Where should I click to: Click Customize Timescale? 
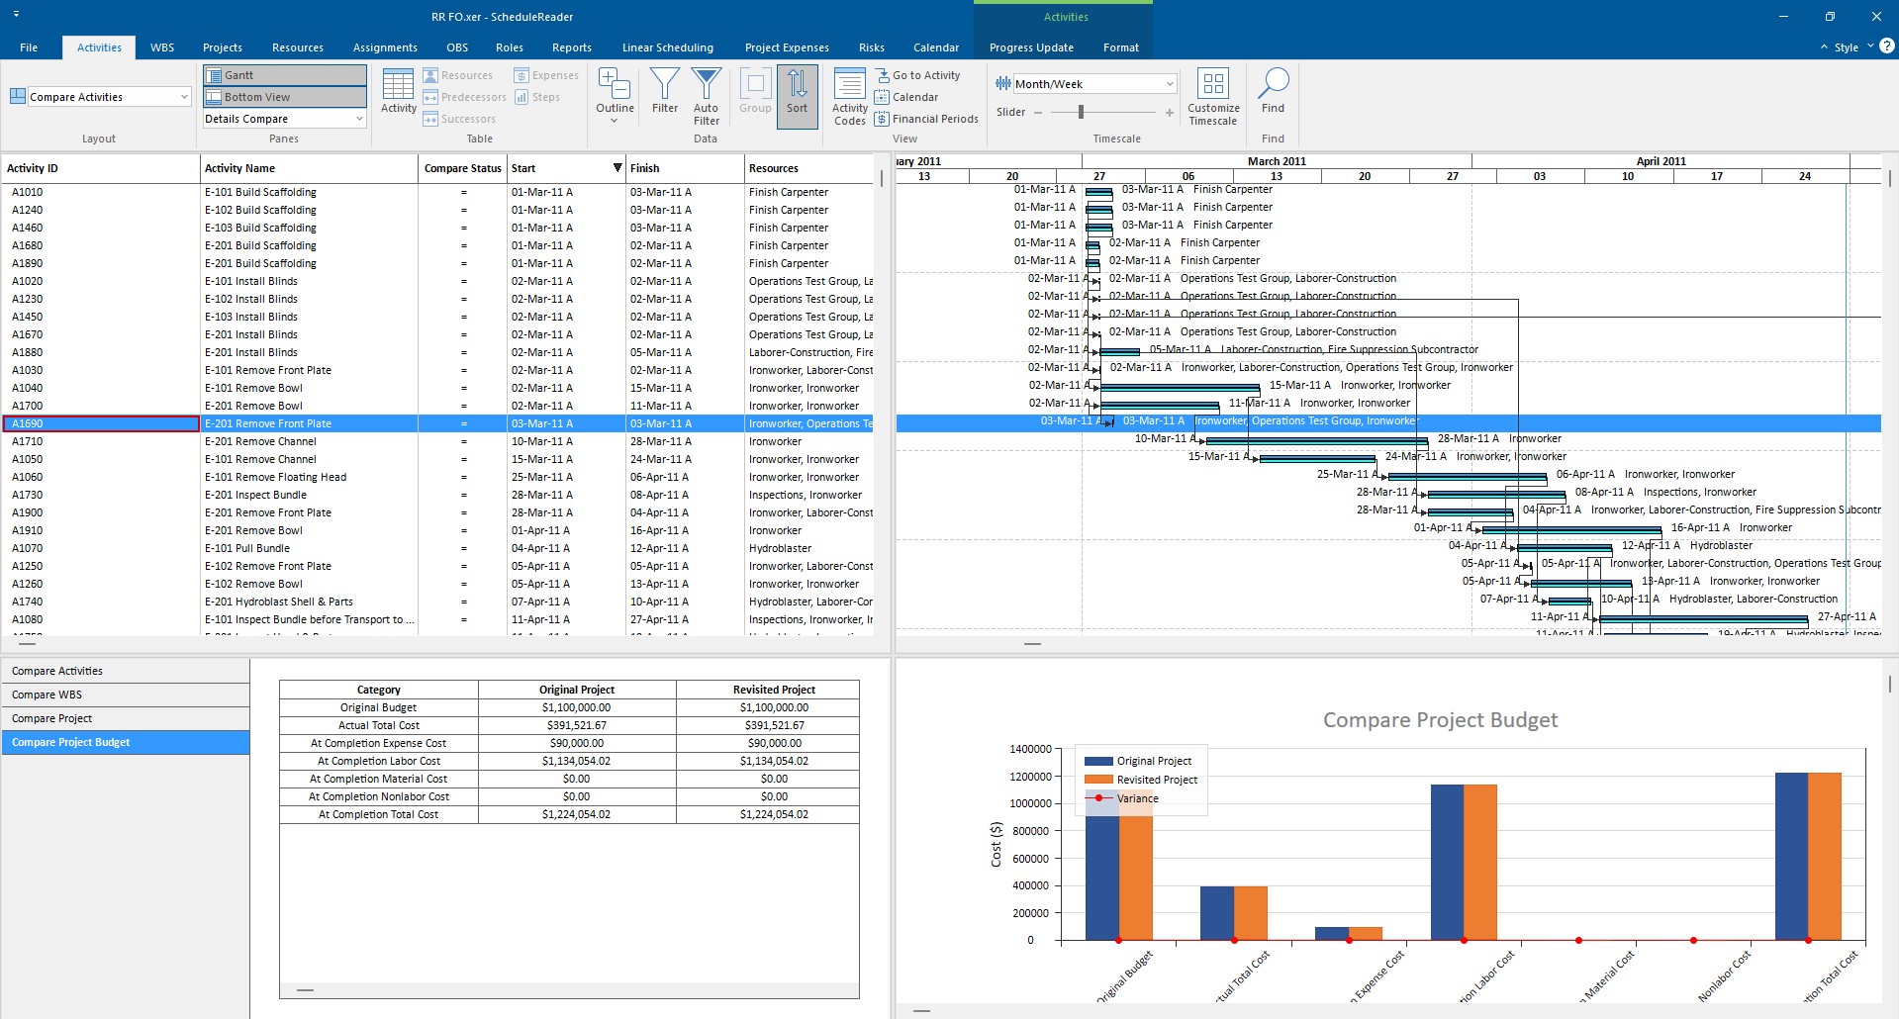[1213, 96]
